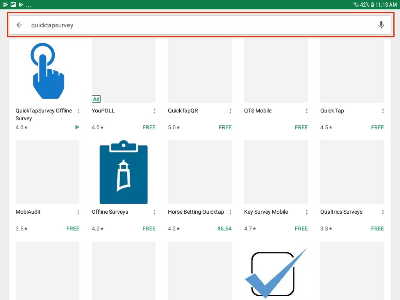This screenshot has width=400, height=300.
Task: Open overflow menu for Qualtrics Surveys
Action: point(383,212)
